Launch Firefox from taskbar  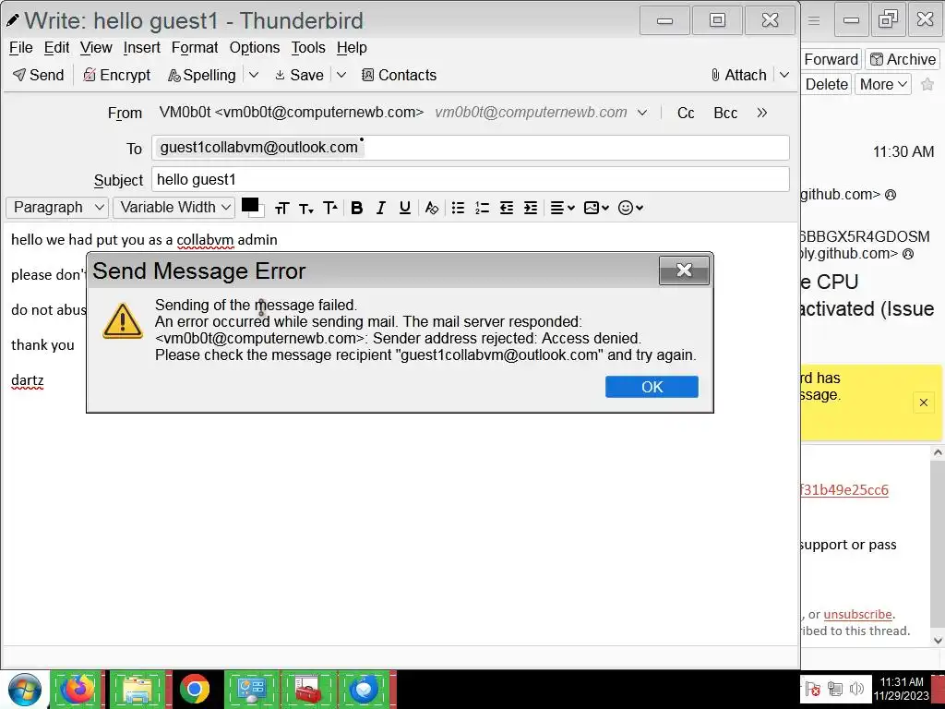[x=77, y=689]
